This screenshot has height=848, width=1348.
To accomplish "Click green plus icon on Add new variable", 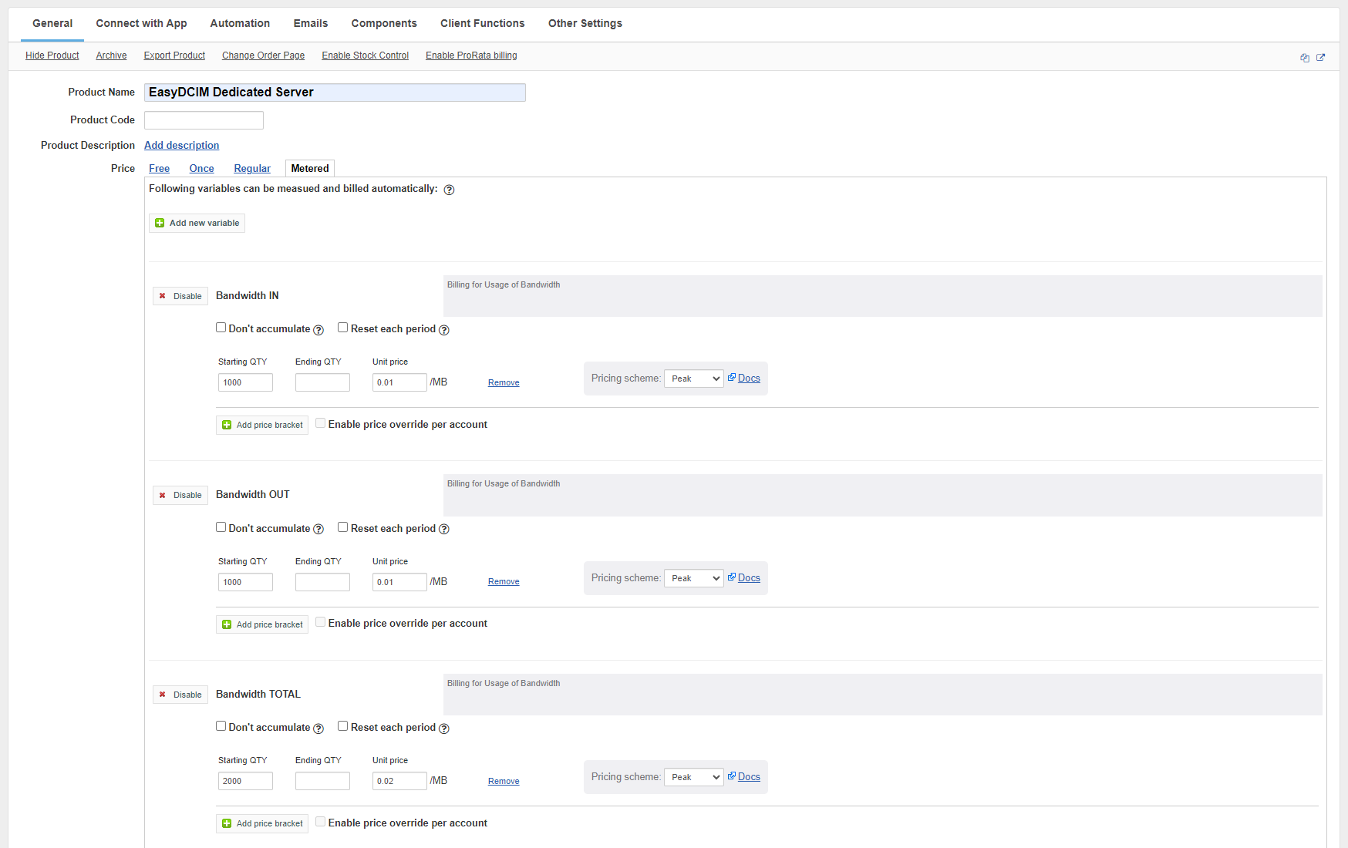I will tap(160, 223).
